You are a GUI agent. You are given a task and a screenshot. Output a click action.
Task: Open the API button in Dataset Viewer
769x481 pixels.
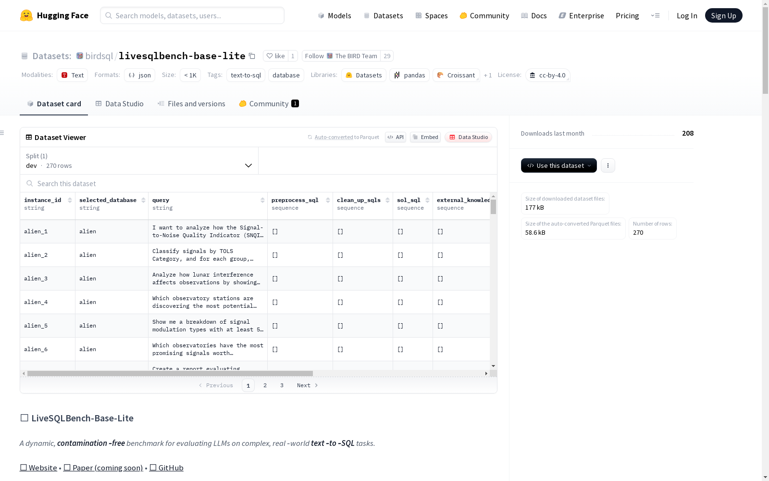396,137
